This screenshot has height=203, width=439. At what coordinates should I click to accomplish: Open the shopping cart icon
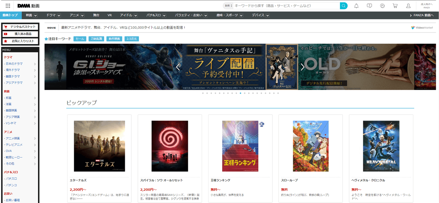coord(395,6)
